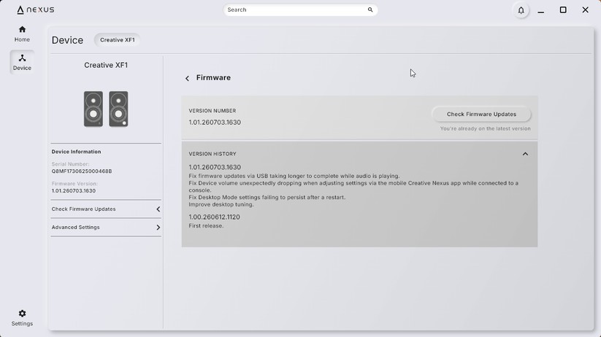The height and width of the screenshot is (337, 601).
Task: Focus the Search input field
Action: [301, 10]
